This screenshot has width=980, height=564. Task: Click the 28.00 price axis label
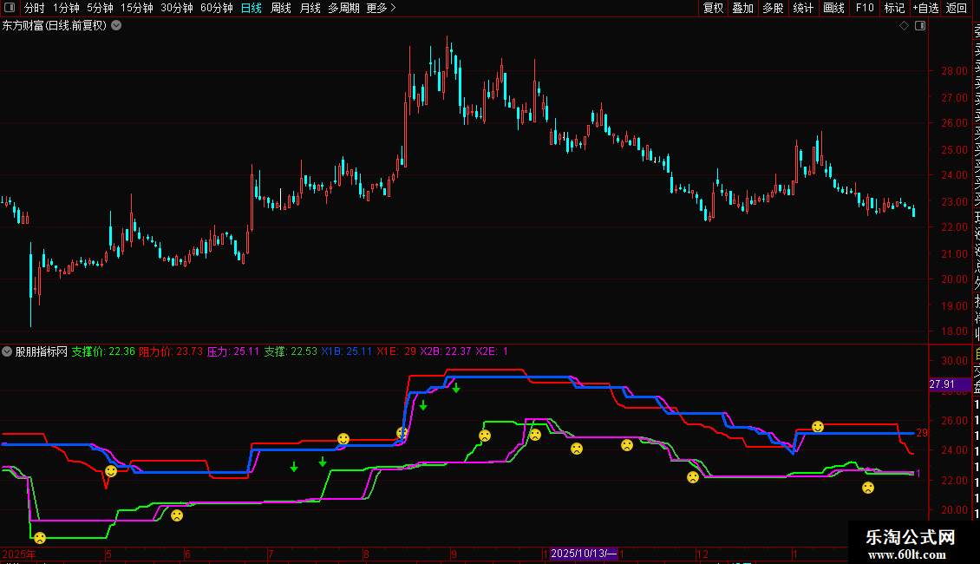[x=954, y=70]
